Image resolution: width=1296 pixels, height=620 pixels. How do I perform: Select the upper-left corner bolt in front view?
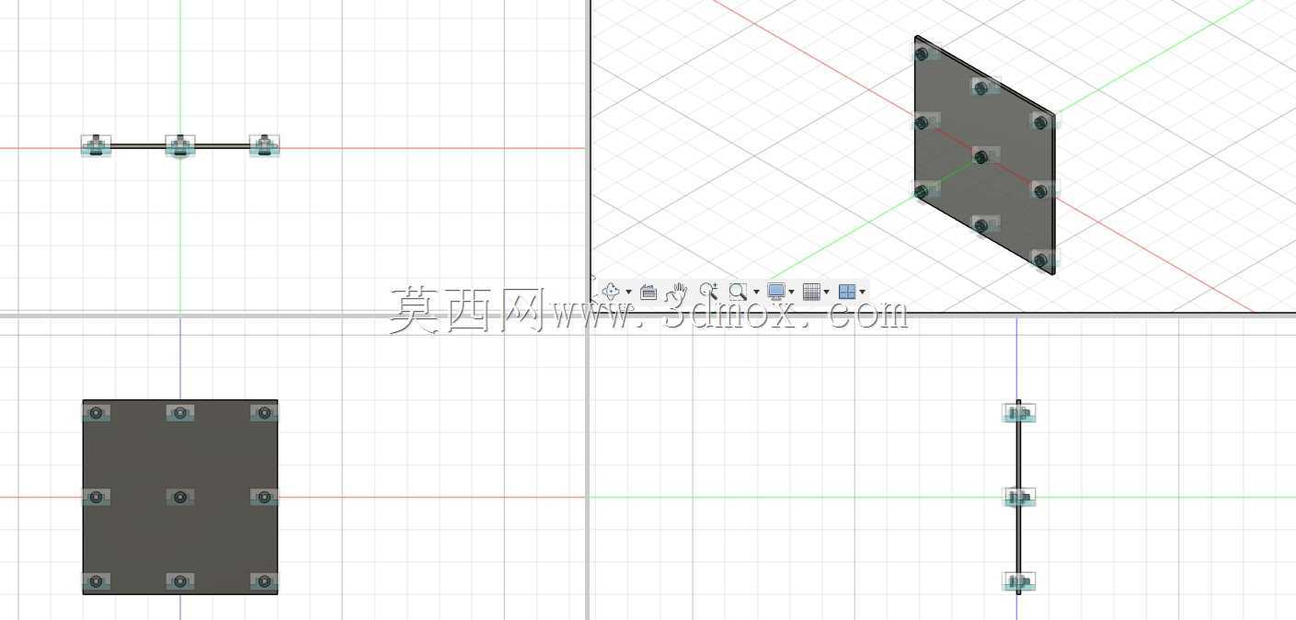coord(96,413)
